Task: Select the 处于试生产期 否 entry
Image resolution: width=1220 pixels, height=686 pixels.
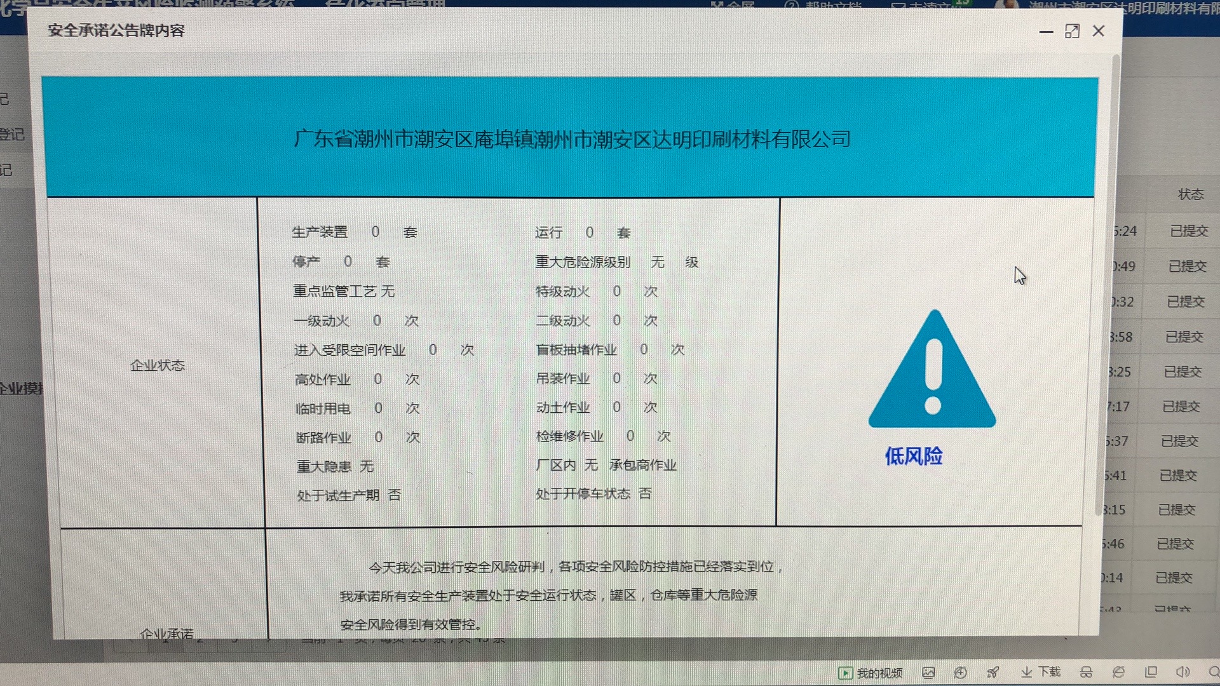Action: coord(349,495)
